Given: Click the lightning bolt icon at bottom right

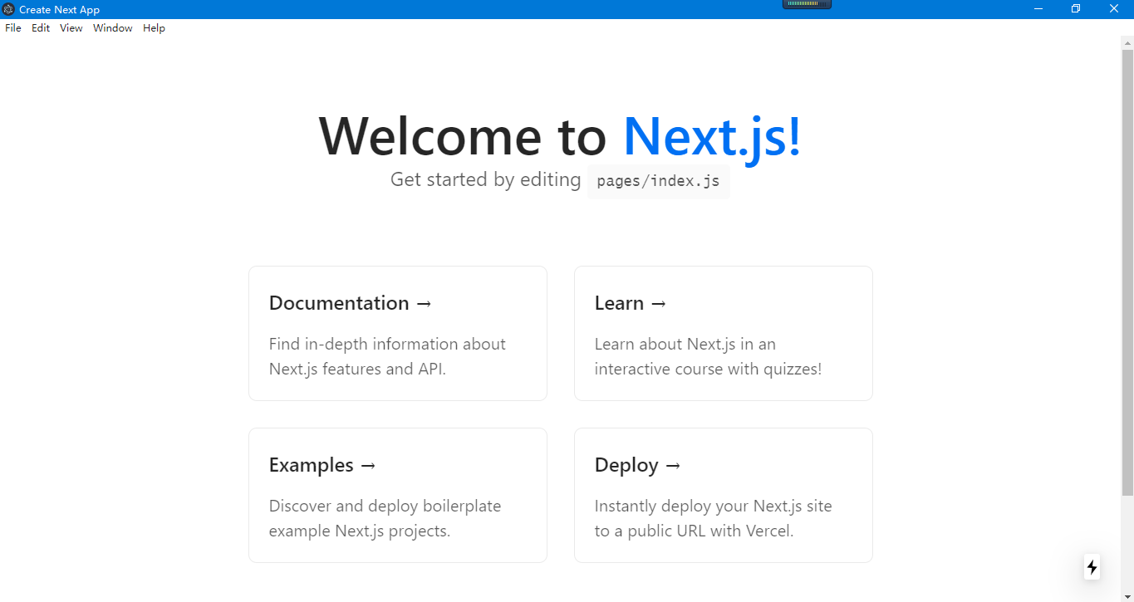Looking at the screenshot, I should point(1092,567).
